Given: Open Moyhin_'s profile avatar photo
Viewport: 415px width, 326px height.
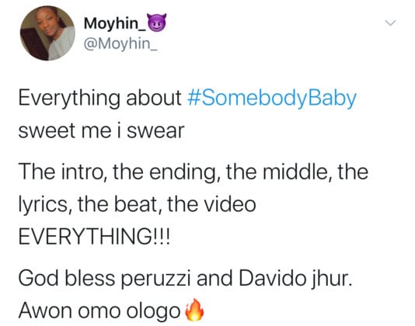Looking at the screenshot, I should pos(47,33).
